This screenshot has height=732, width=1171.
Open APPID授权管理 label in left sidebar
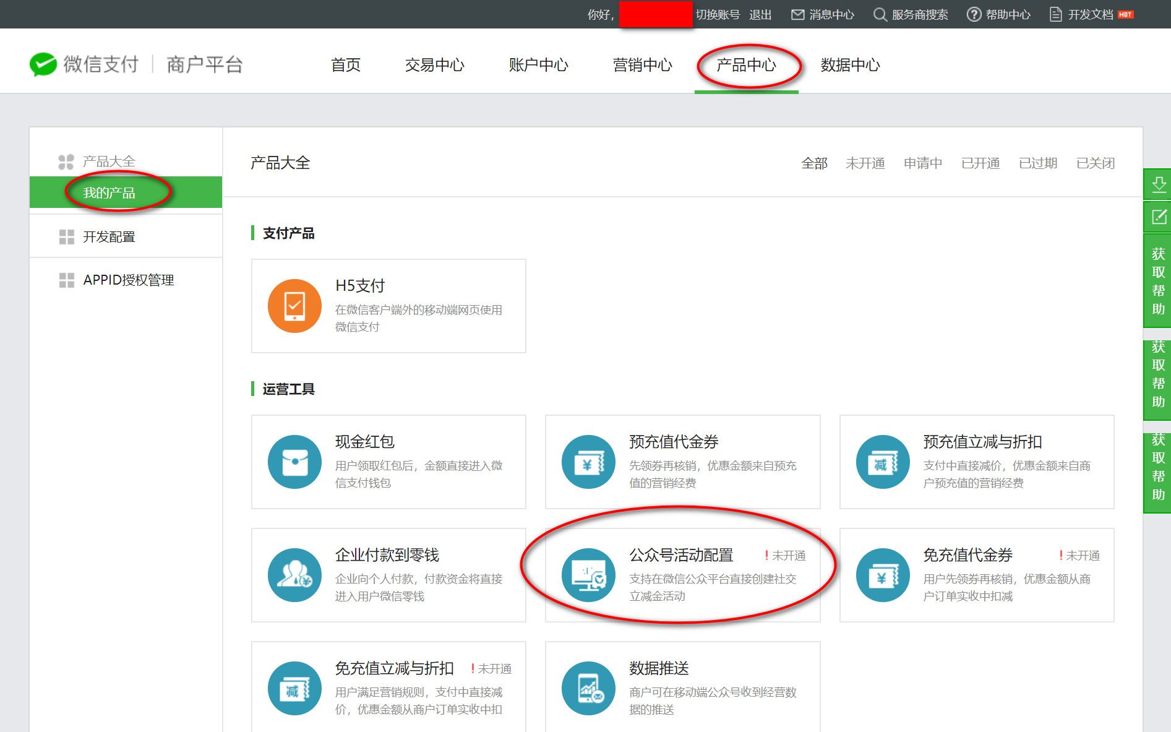pyautogui.click(x=129, y=280)
